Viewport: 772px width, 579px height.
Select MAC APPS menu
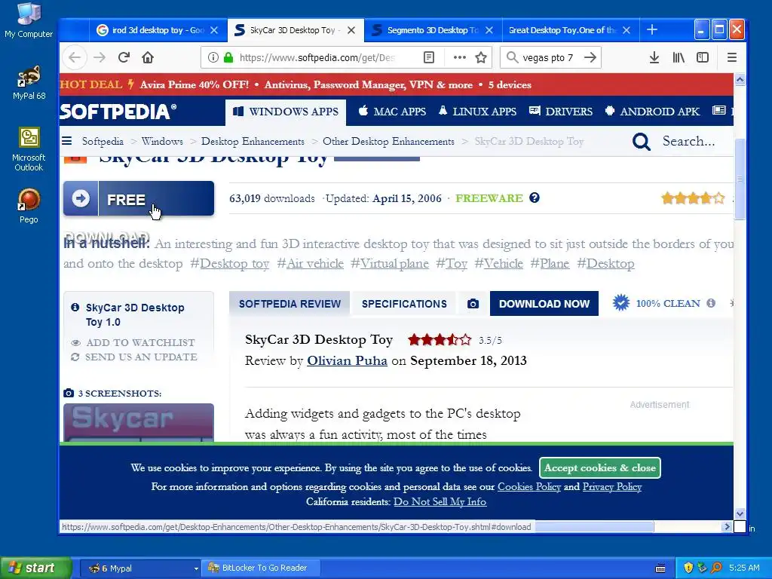392,112
